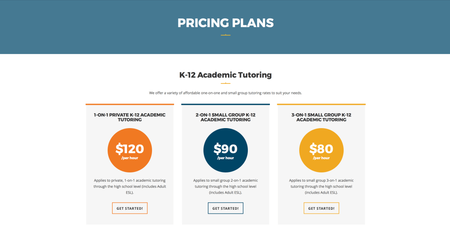Click the 2-on-1 small group description text
This screenshot has width=450, height=240.
225,186
